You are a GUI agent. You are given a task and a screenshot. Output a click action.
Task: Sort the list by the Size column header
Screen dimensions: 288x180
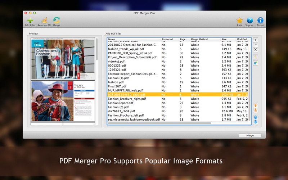tap(228, 39)
